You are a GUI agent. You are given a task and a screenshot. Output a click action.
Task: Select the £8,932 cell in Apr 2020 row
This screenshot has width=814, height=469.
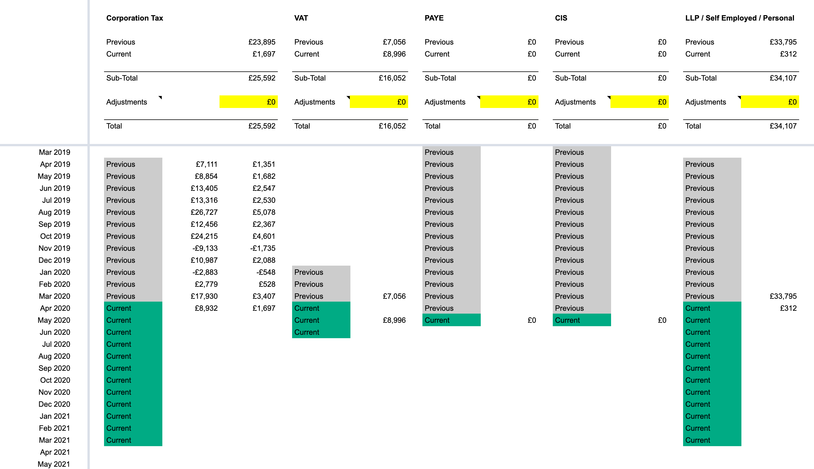(x=206, y=308)
